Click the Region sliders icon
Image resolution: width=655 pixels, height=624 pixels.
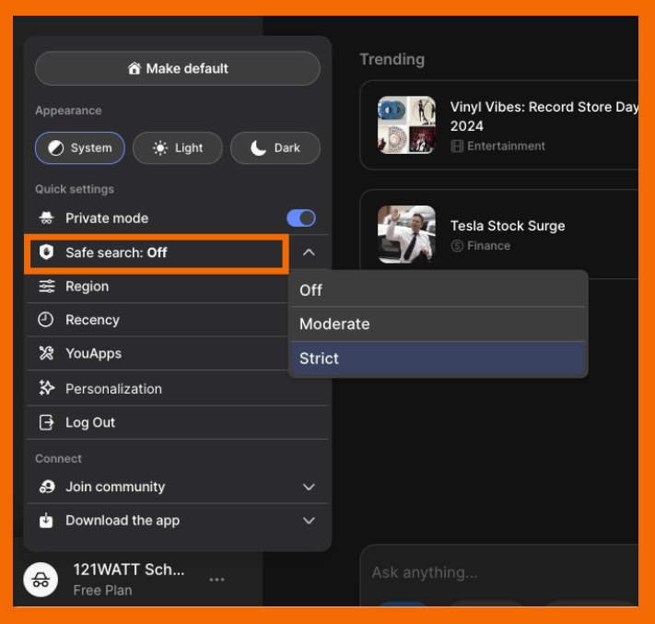click(46, 287)
